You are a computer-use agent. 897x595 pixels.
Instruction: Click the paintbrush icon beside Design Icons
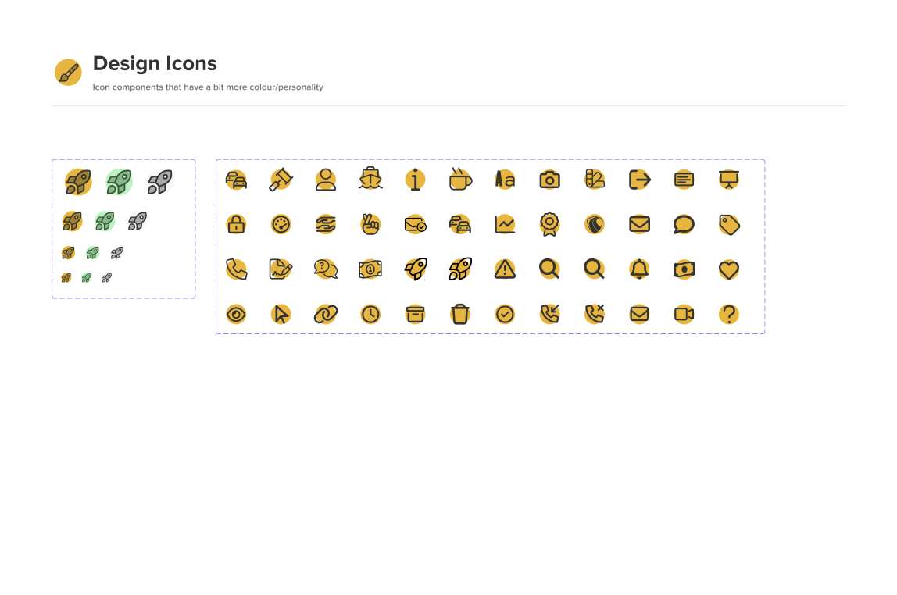[68, 73]
